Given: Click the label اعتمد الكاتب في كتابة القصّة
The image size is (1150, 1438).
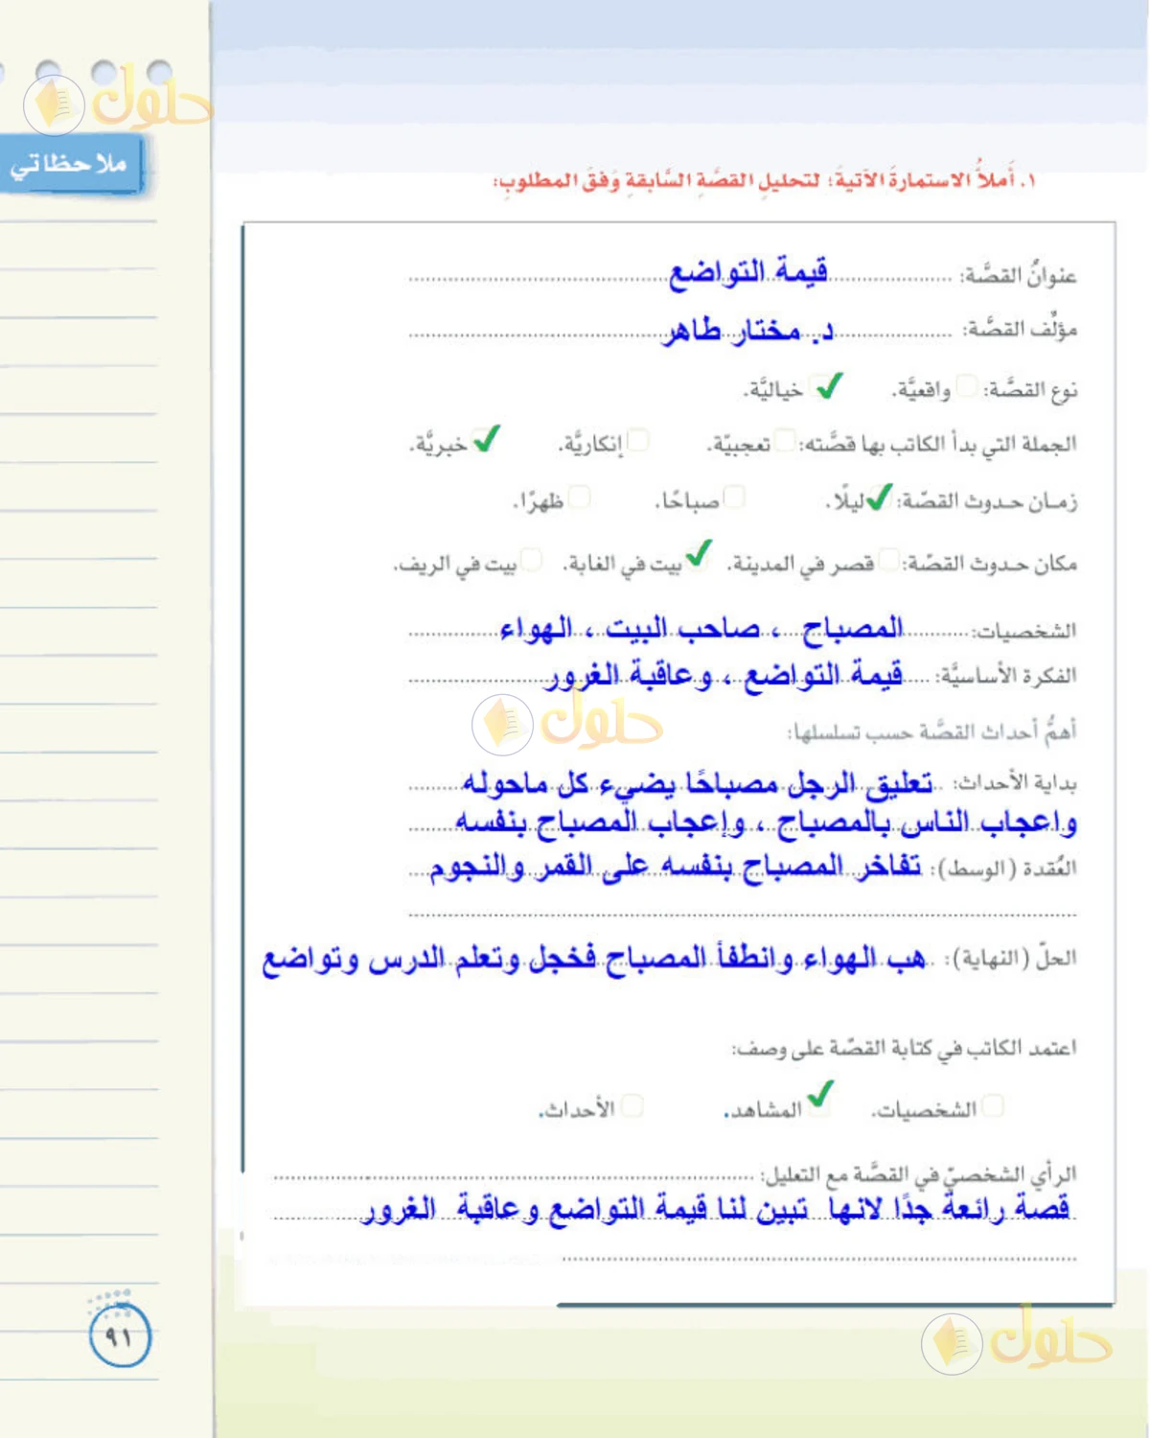Looking at the screenshot, I should [905, 1048].
